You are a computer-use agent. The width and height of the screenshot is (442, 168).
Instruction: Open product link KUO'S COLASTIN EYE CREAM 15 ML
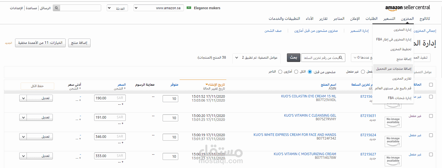click(x=308, y=96)
